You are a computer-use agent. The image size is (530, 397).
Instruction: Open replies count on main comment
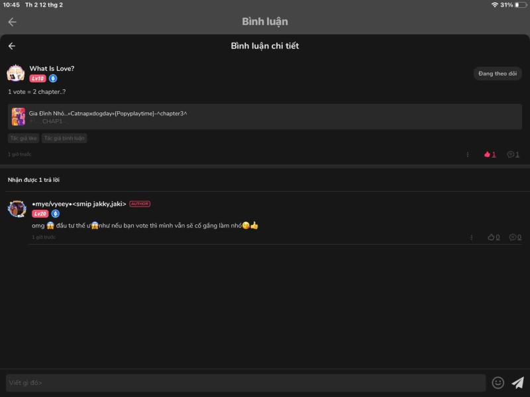[x=513, y=155]
